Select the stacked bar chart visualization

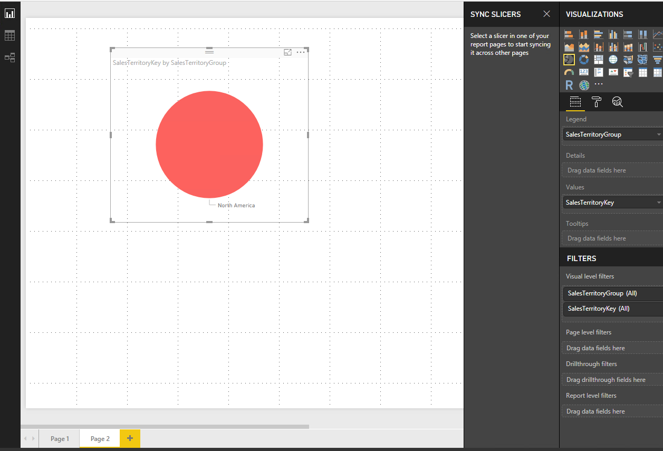569,34
